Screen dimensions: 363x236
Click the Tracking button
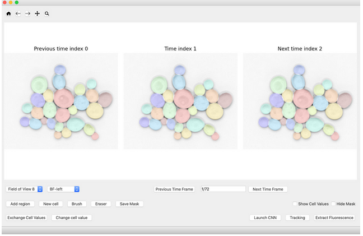click(297, 218)
